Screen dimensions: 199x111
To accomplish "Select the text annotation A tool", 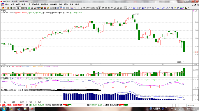I will (x=168, y=8).
